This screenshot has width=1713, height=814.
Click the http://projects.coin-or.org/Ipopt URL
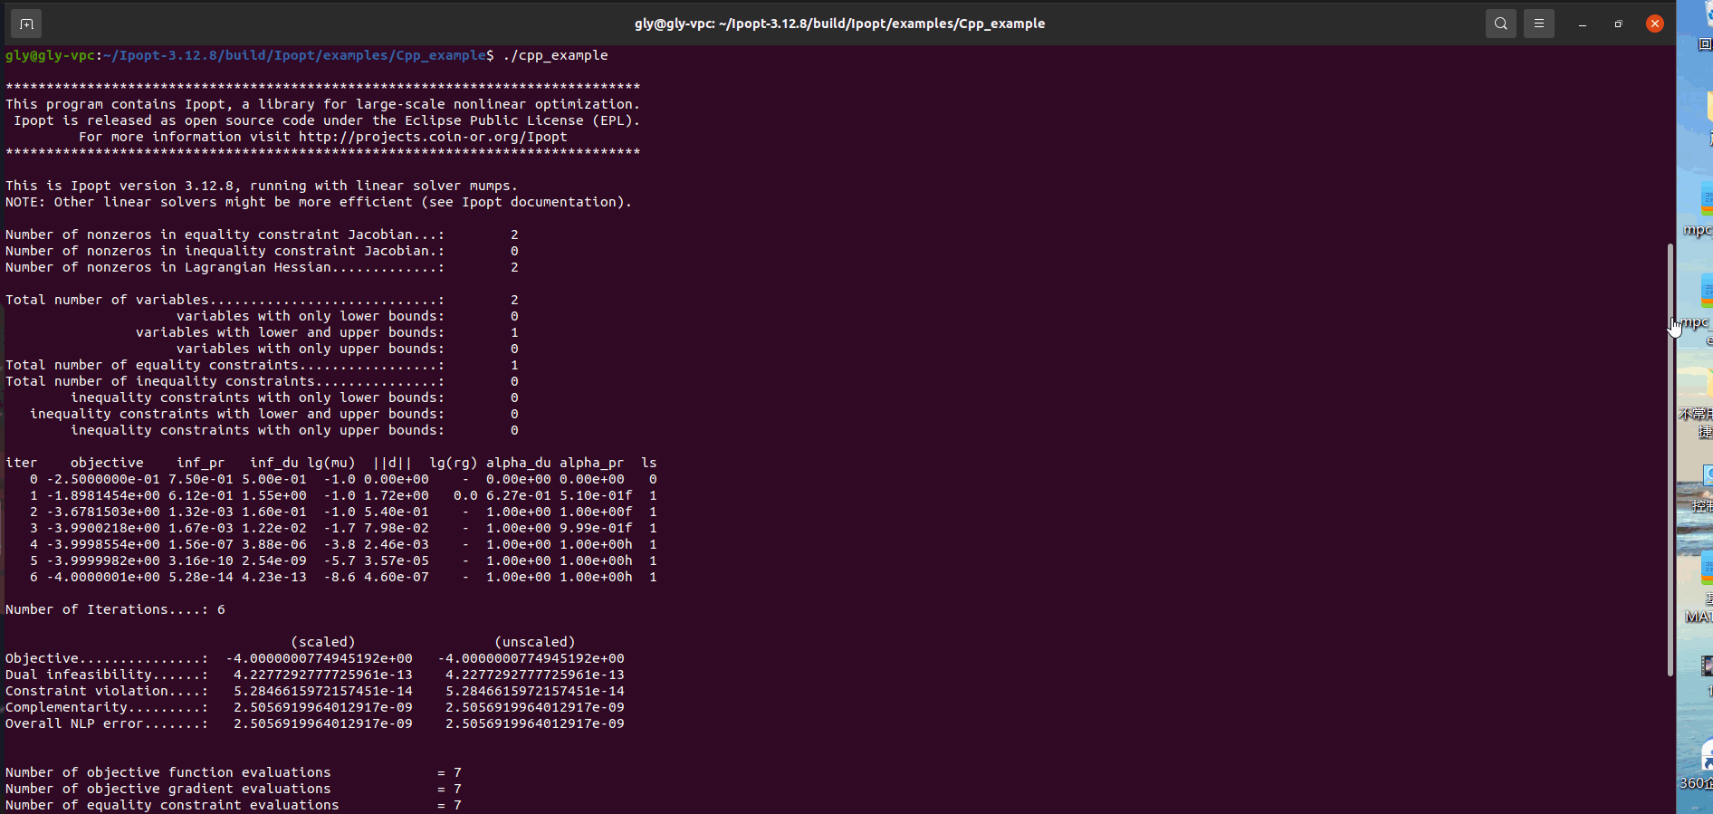pyautogui.click(x=433, y=137)
